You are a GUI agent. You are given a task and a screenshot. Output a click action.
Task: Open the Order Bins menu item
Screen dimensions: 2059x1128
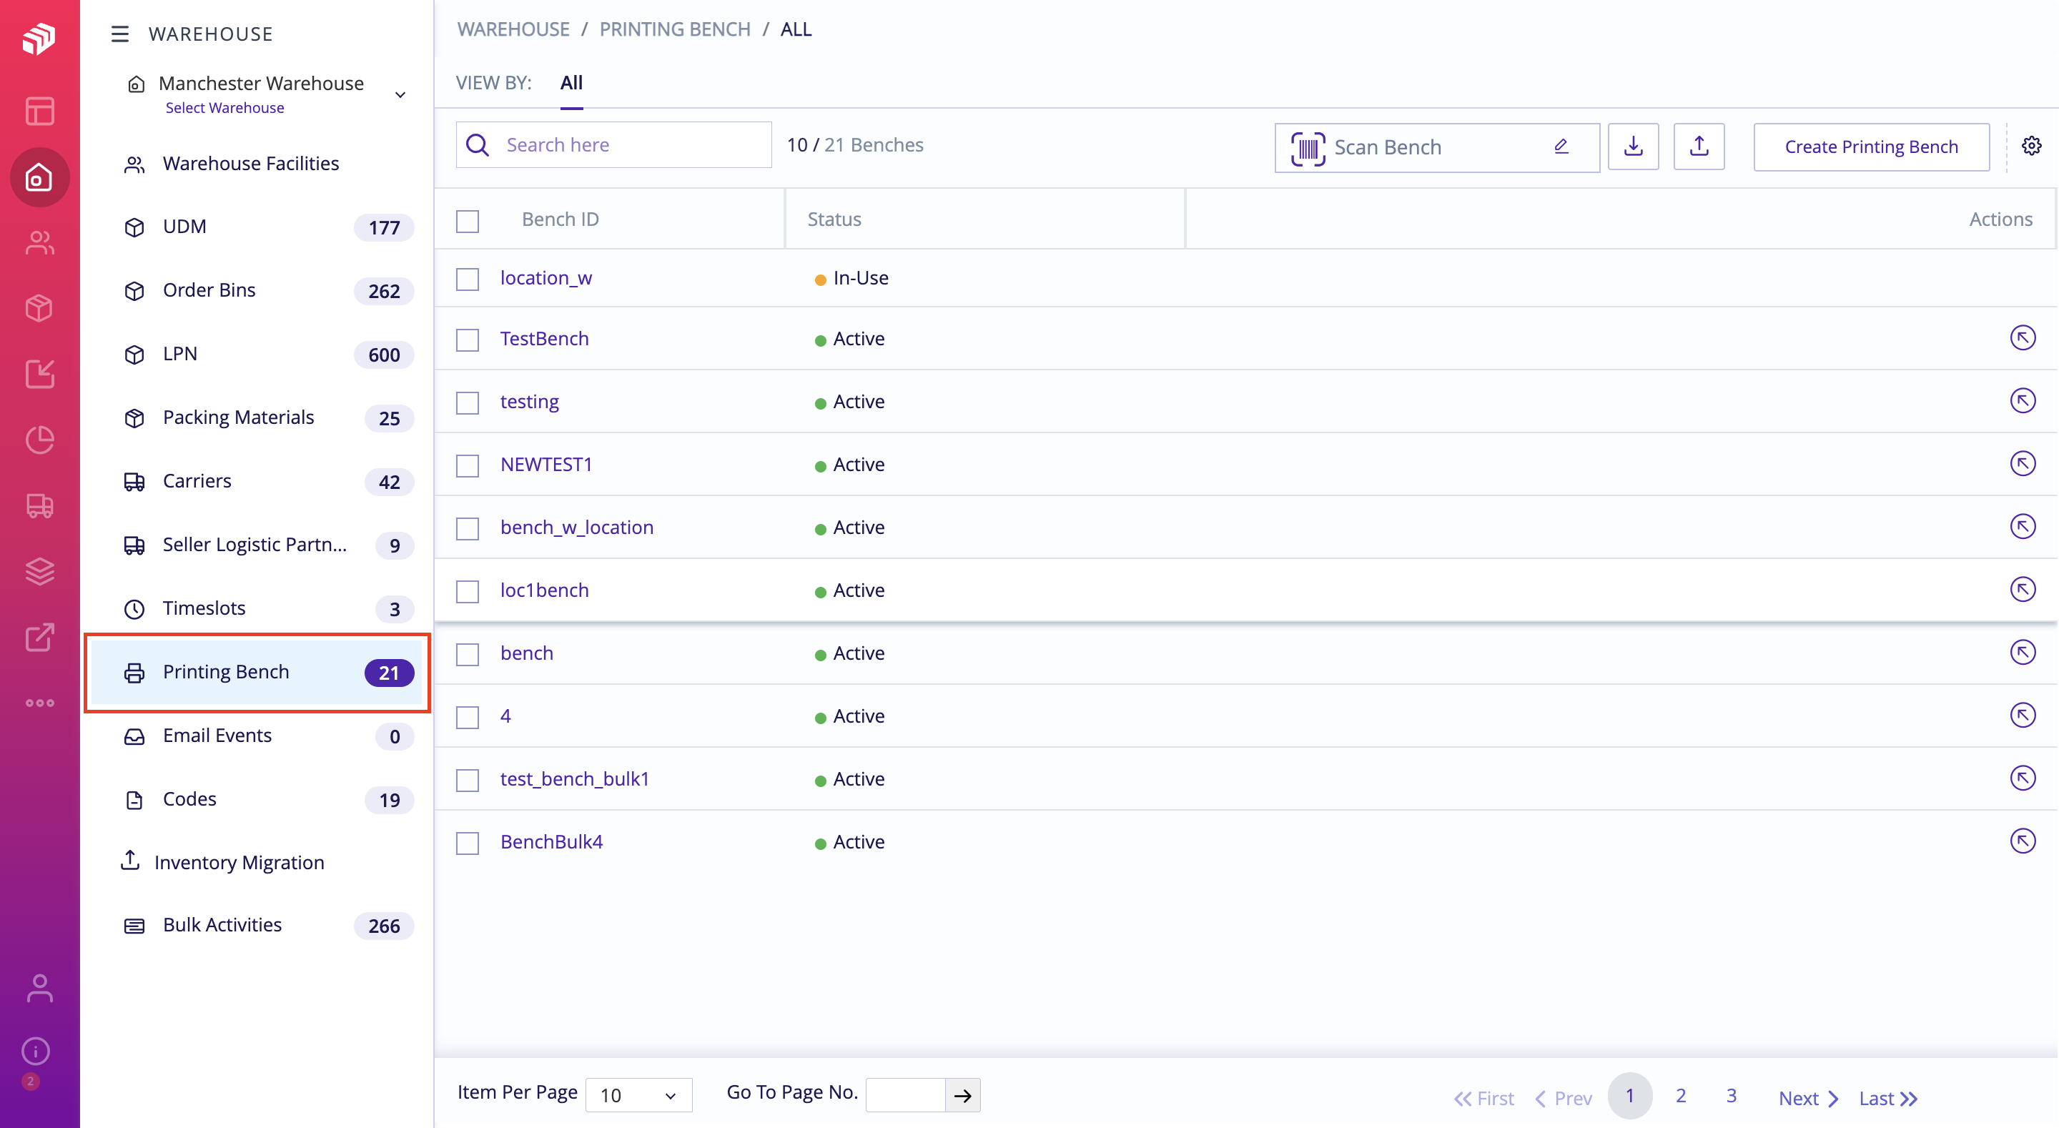[256, 290]
